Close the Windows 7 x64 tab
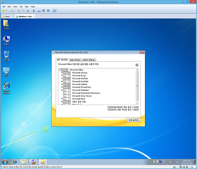197x169 pixels. [34, 16]
